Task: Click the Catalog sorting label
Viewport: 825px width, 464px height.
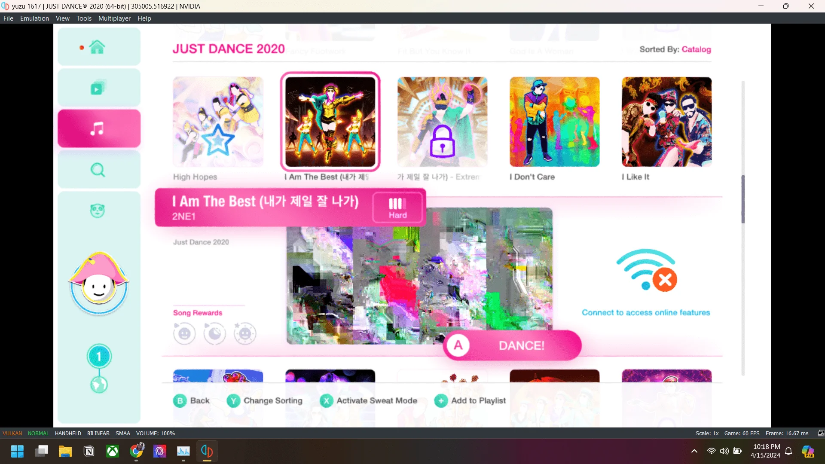Action: pos(696,49)
